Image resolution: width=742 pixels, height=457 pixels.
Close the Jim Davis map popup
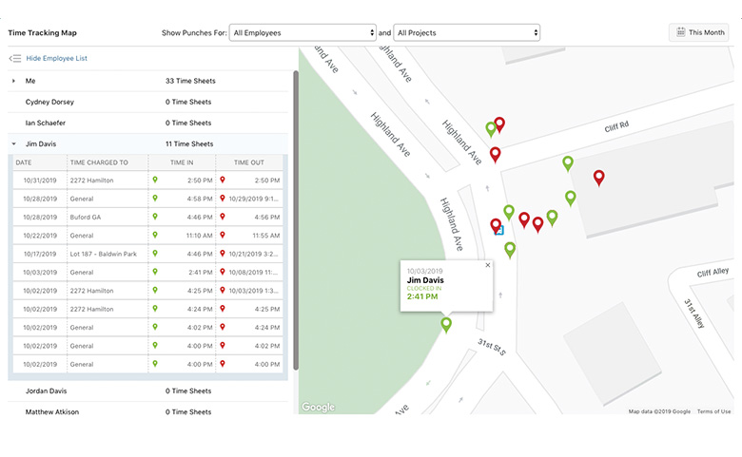pos(488,265)
